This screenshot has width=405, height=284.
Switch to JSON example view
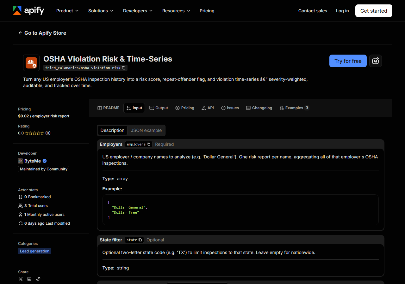point(146,130)
